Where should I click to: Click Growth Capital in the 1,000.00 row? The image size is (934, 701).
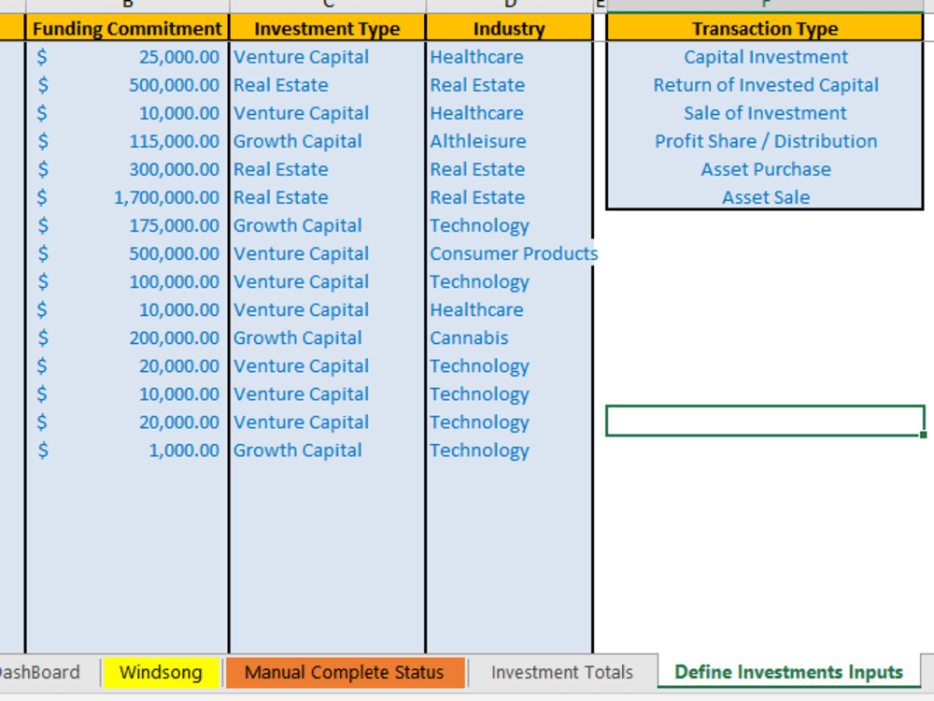coord(327,451)
